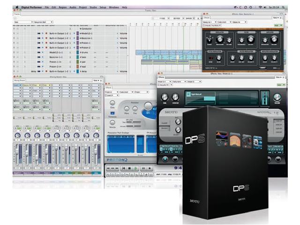The image size is (300, 225).
Task: Click the transport return-to-start button
Action: coord(124,168)
